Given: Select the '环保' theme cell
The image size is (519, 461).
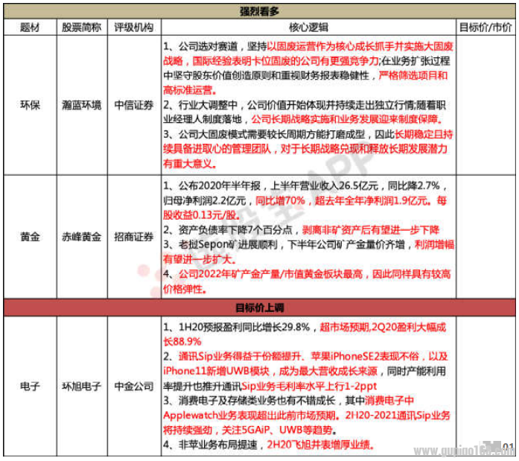Looking at the screenshot, I should point(30,105).
